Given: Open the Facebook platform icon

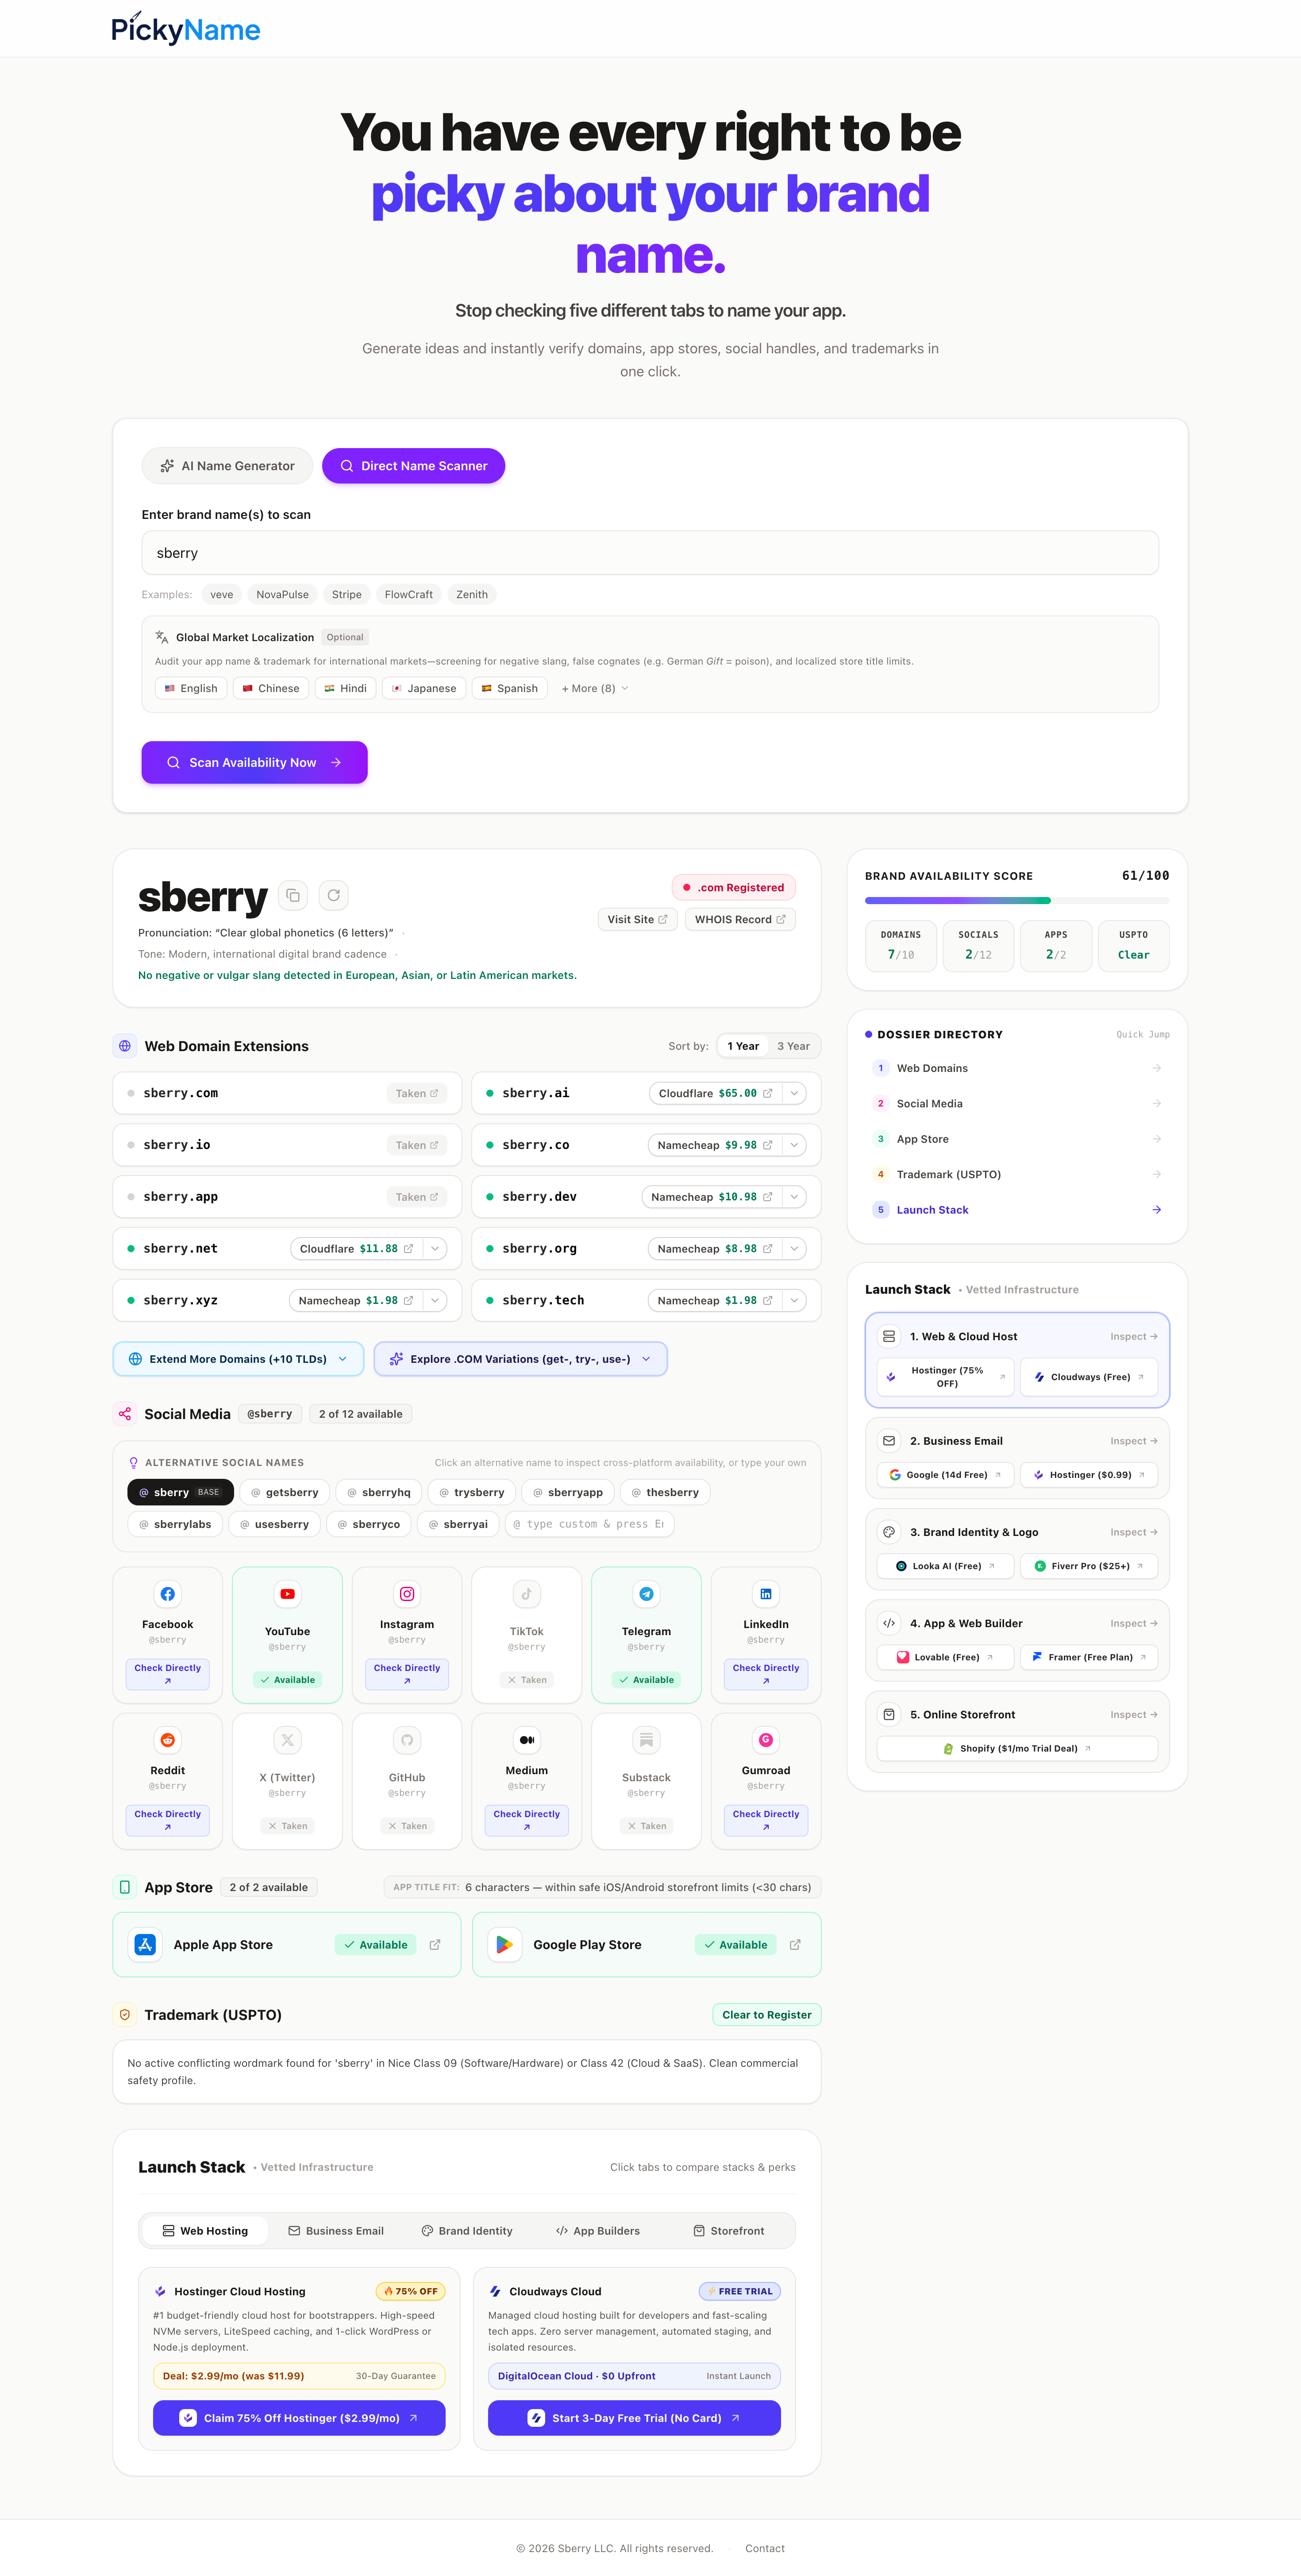Looking at the screenshot, I should click(x=168, y=1594).
